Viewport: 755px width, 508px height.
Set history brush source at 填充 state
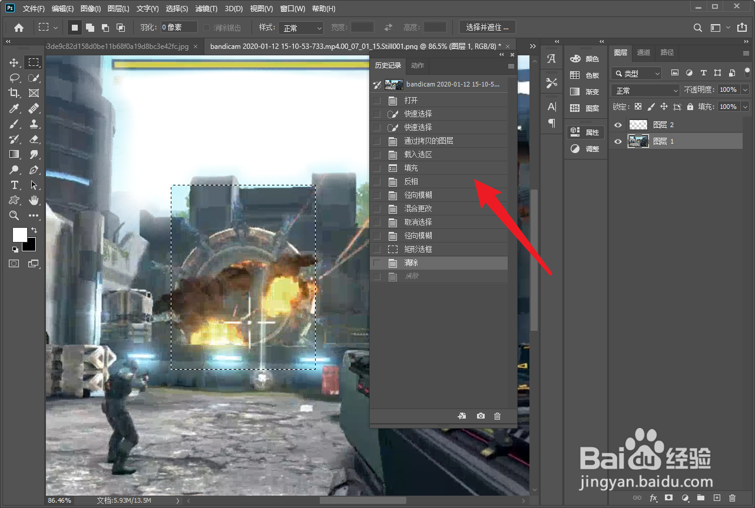(377, 168)
